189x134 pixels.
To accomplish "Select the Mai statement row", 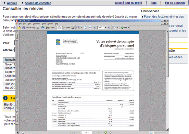I will (9, 88).
